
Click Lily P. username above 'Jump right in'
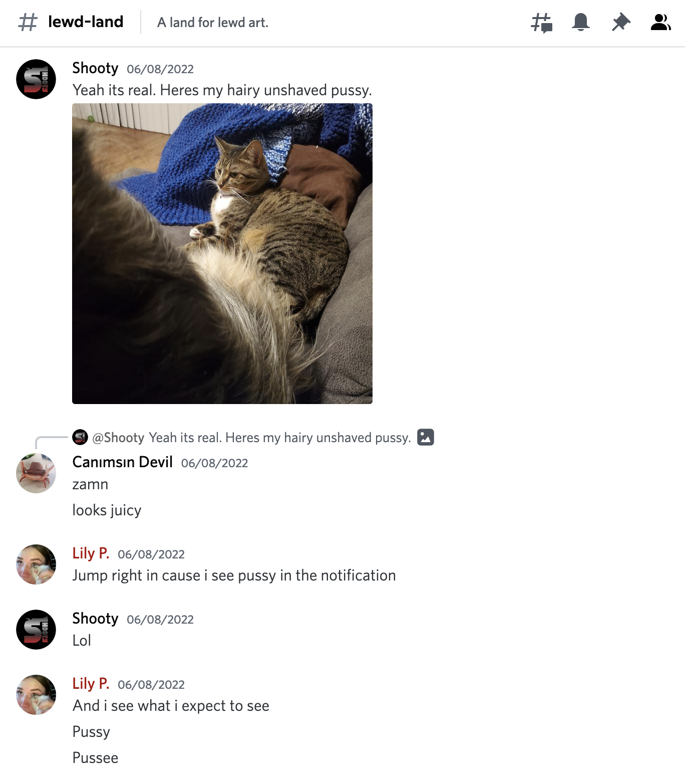pyautogui.click(x=91, y=553)
